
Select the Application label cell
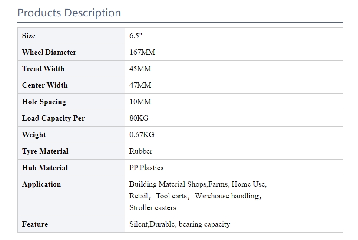click(x=71, y=196)
